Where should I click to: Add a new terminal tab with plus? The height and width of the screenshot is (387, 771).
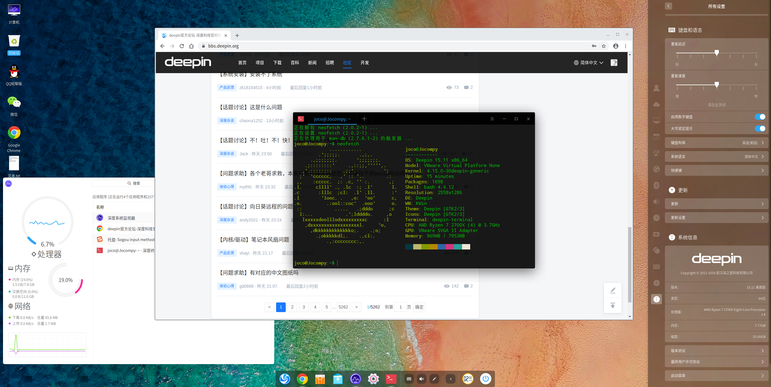[364, 119]
